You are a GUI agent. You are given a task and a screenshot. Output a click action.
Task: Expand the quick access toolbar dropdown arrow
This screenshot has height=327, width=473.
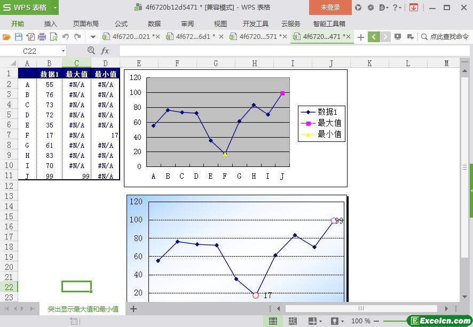93,37
